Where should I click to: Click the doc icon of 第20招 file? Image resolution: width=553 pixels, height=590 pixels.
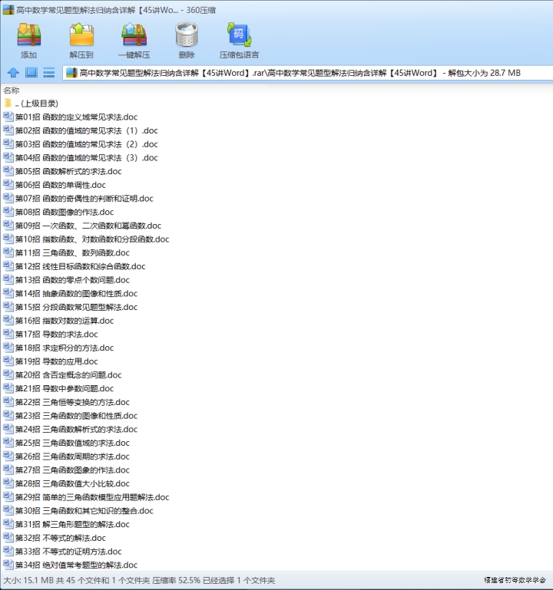point(8,374)
